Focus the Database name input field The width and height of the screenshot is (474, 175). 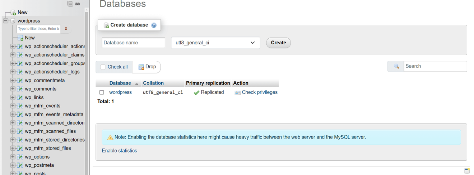[x=134, y=43]
